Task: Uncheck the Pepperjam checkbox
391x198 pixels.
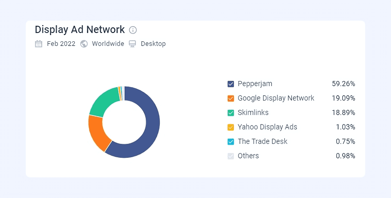Action: 231,84
